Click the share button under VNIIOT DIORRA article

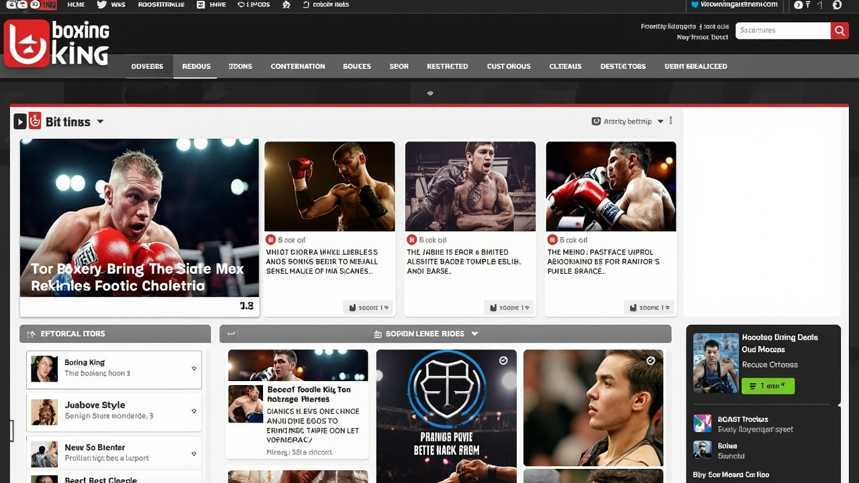point(368,307)
